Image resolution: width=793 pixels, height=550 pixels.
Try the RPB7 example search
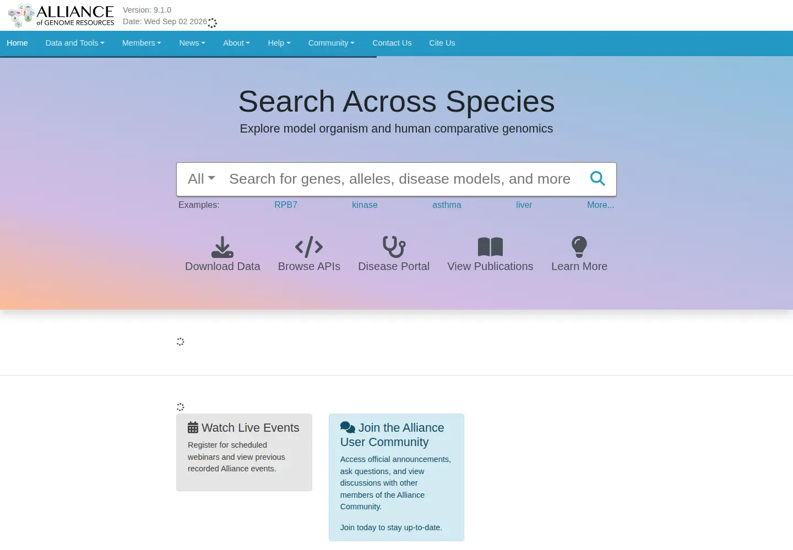(286, 205)
